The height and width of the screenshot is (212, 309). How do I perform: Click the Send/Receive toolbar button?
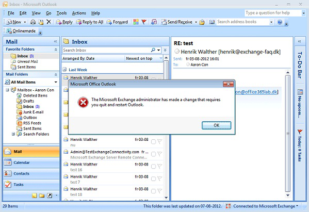pyautogui.click(x=177, y=22)
